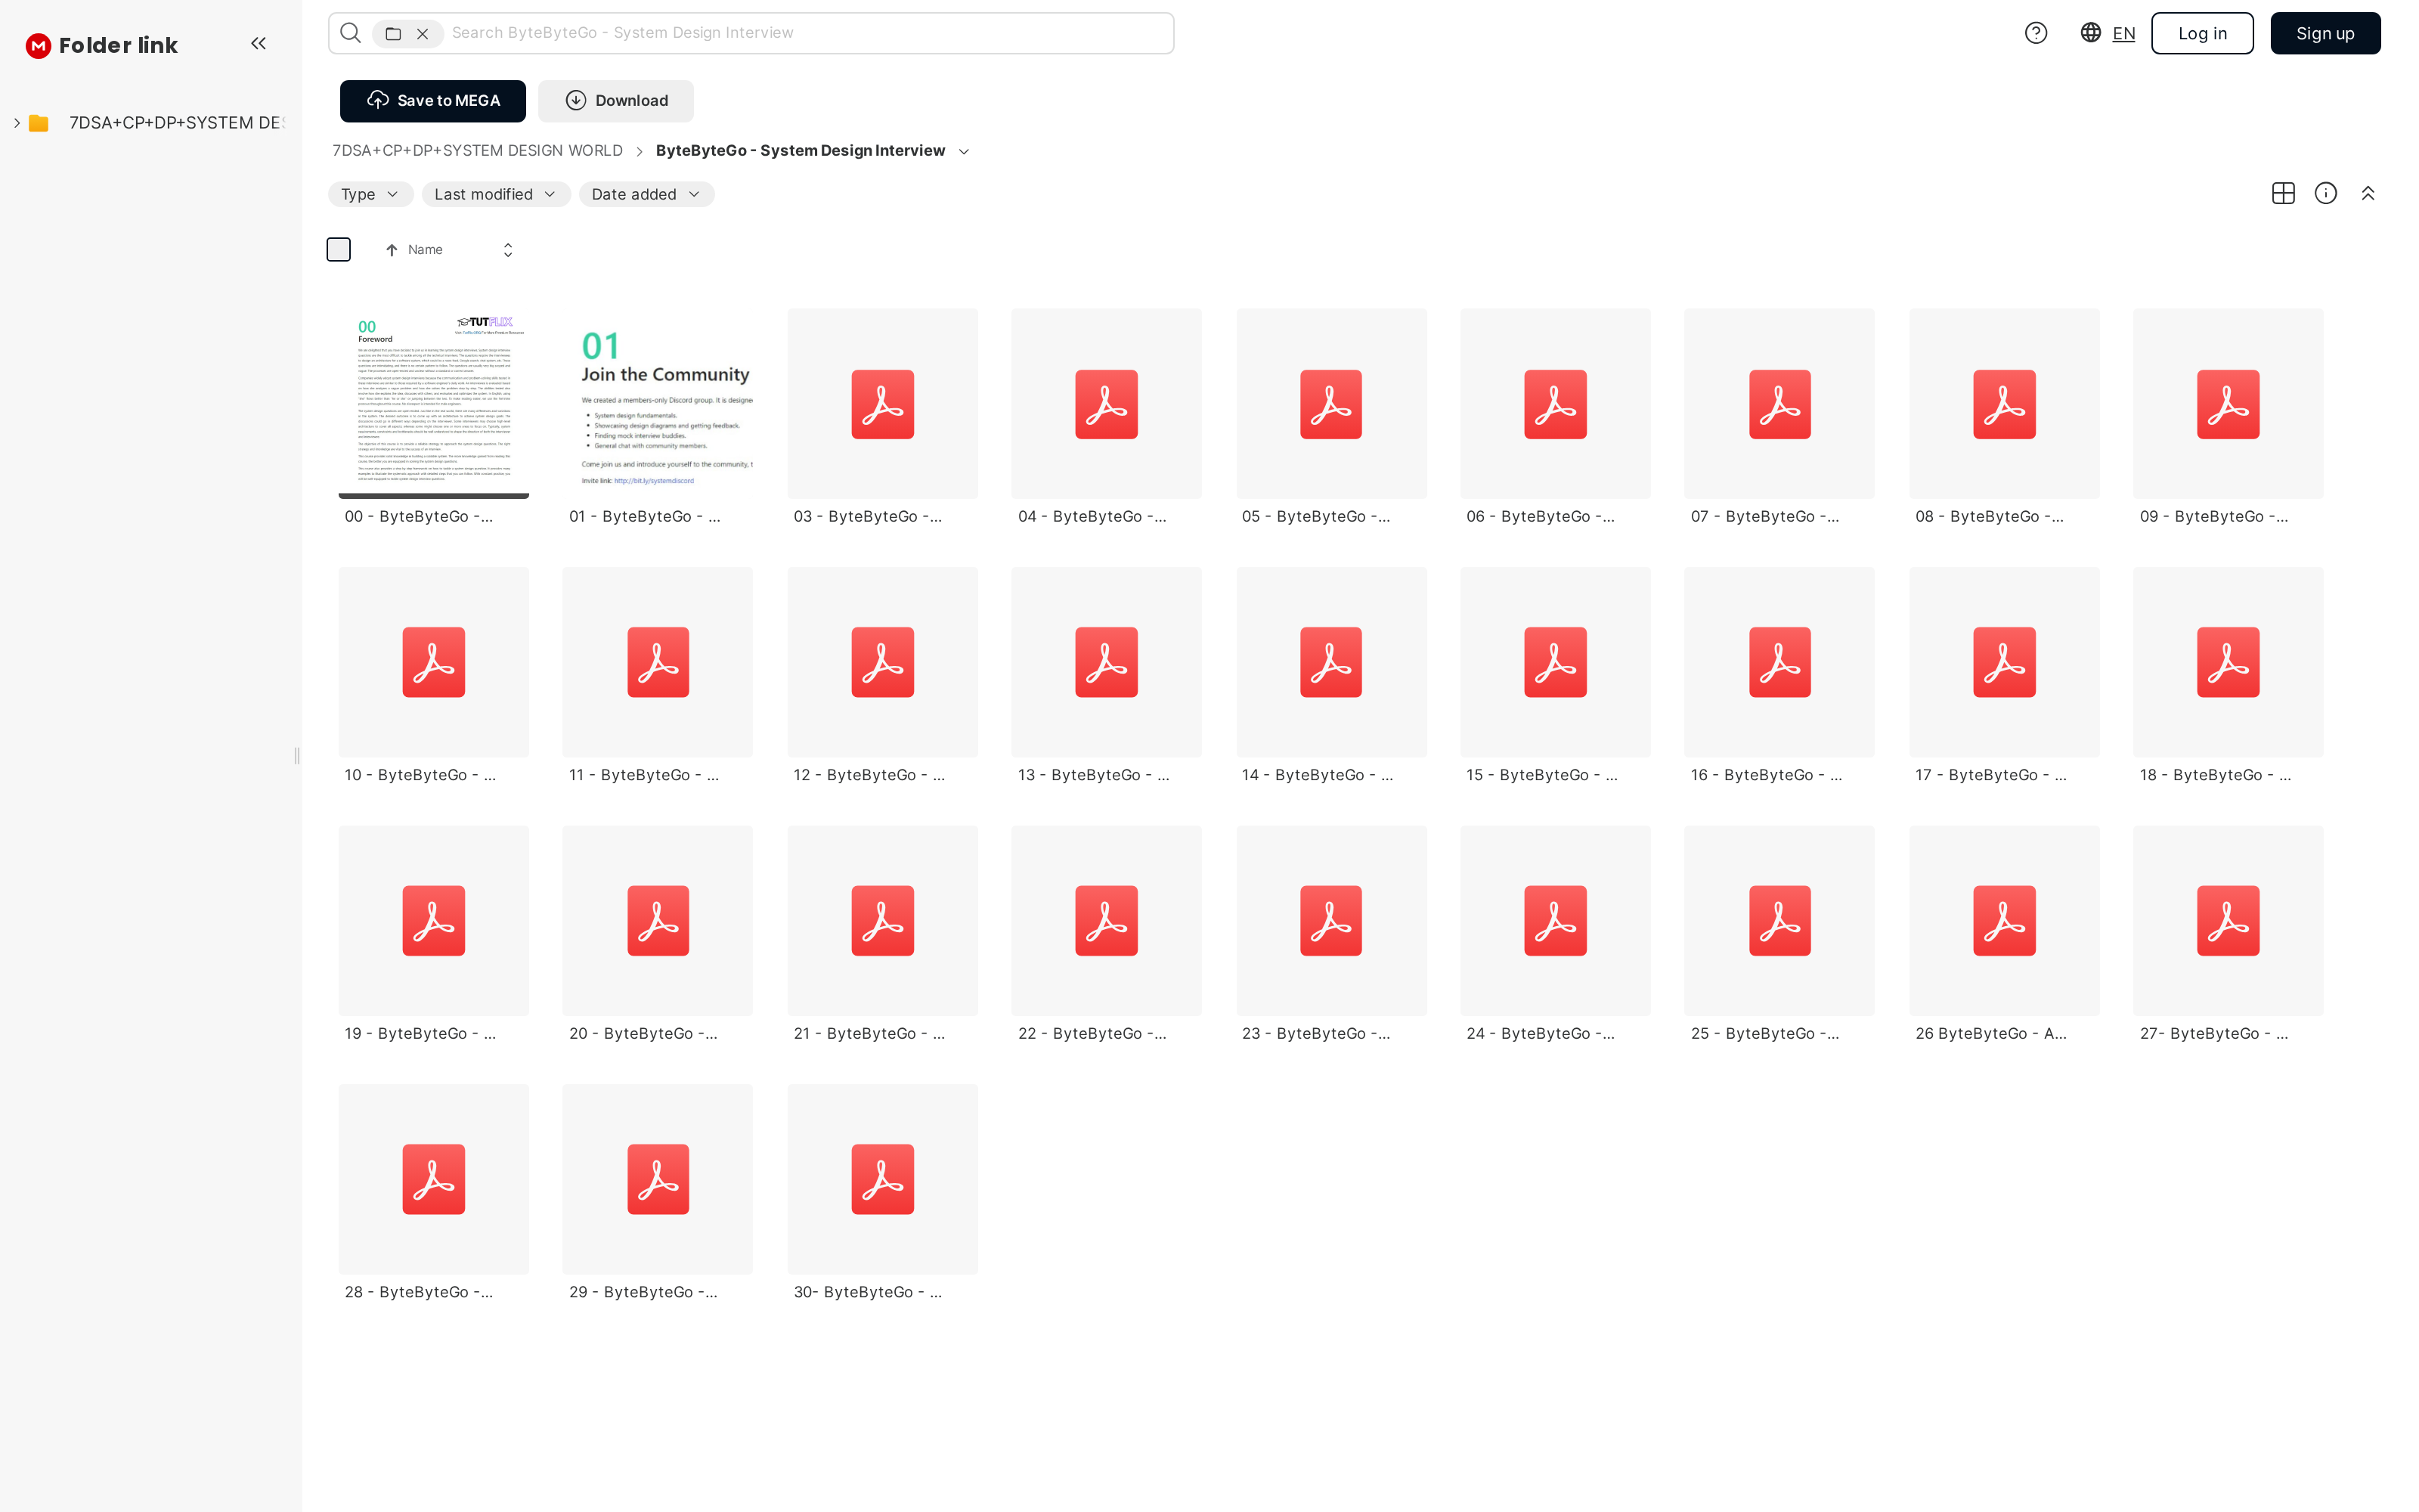Go to 7DSA+CP+DP+SYSTEM DESIGN WORLD breadcrumb
The height and width of the screenshot is (1512, 2419).
coord(478,151)
